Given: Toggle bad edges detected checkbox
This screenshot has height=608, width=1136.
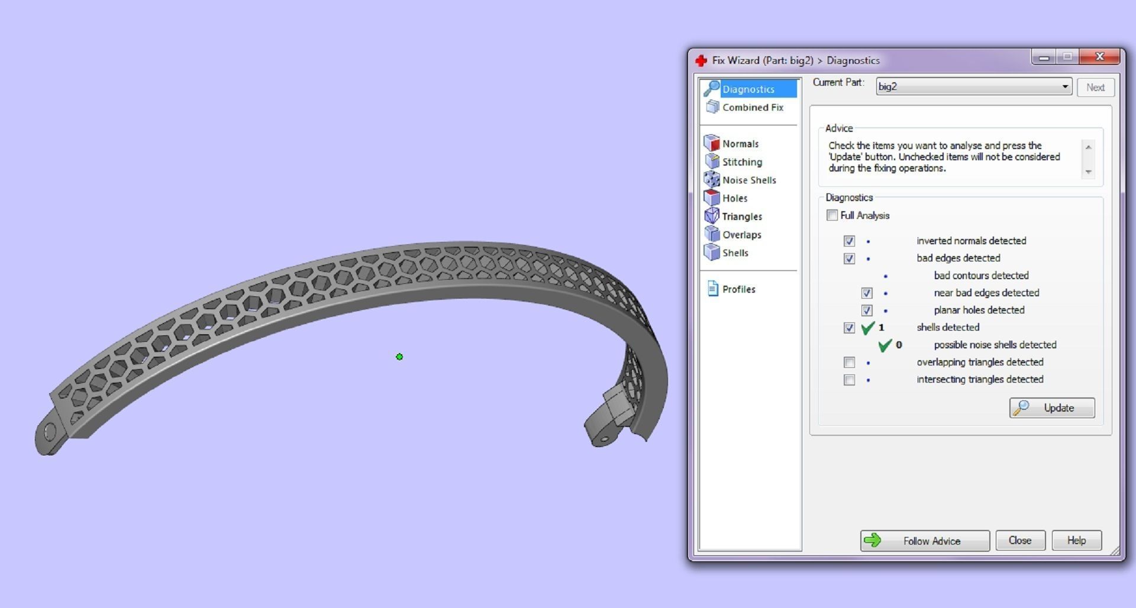Looking at the screenshot, I should (849, 258).
